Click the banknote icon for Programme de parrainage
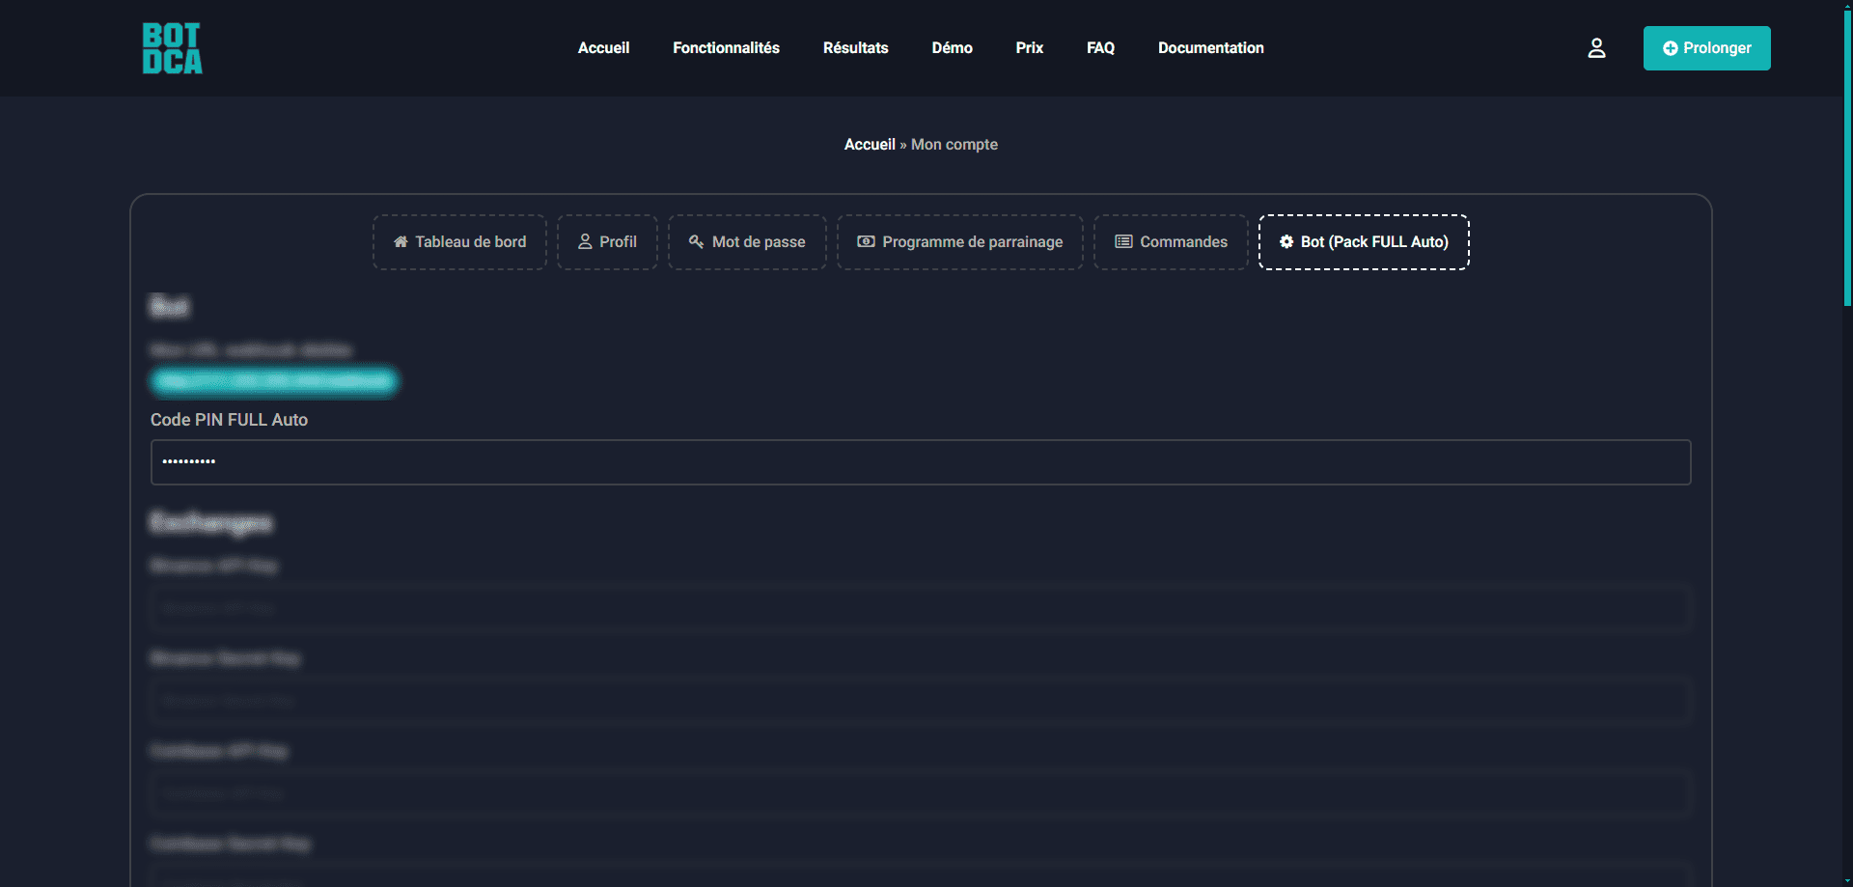Viewport: 1853px width, 887px height. click(x=866, y=242)
